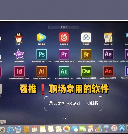
Task: Open NetEase Cloud Music (网易云音乐)
Action: (64, 37)
